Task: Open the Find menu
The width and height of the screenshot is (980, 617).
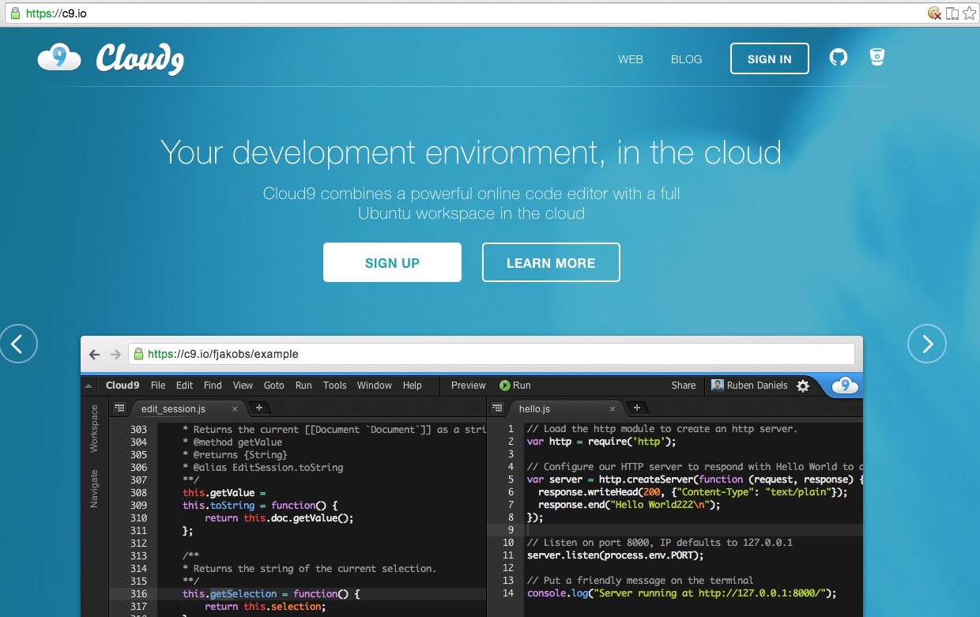Action: [x=213, y=386]
